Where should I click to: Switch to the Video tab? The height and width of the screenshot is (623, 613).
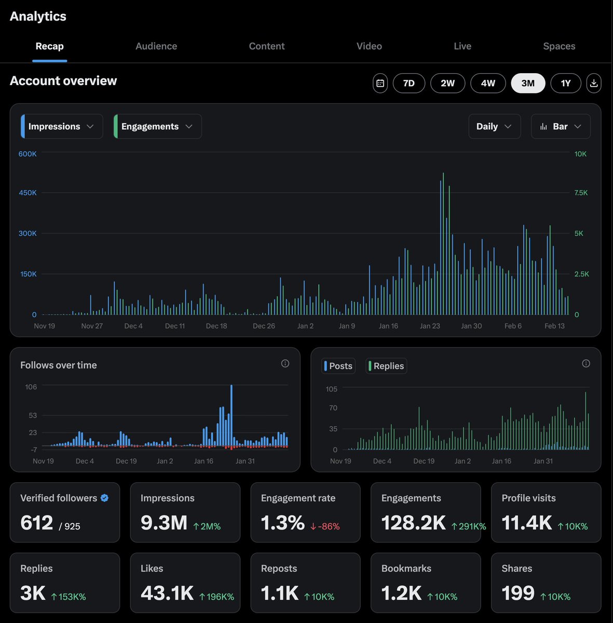click(369, 46)
